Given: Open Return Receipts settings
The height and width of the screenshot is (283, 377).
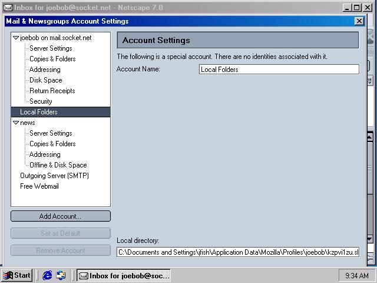Looking at the screenshot, I should click(x=52, y=91).
